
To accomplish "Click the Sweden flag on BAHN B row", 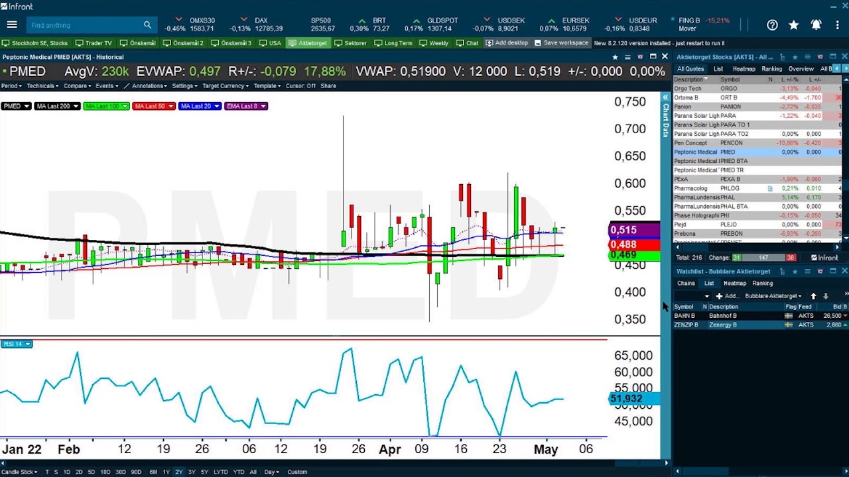I will click(789, 316).
